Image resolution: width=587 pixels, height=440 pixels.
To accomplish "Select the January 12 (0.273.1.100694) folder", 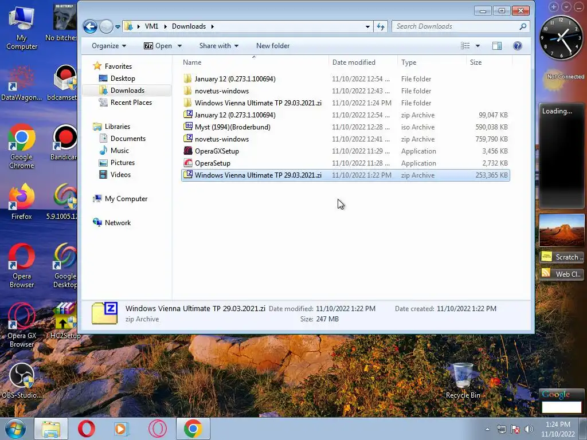I will (x=345, y=79).
